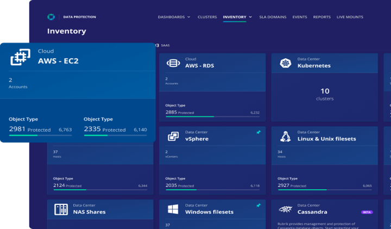
Task: Open the AWS - EC2 card title
Action: click(x=58, y=61)
